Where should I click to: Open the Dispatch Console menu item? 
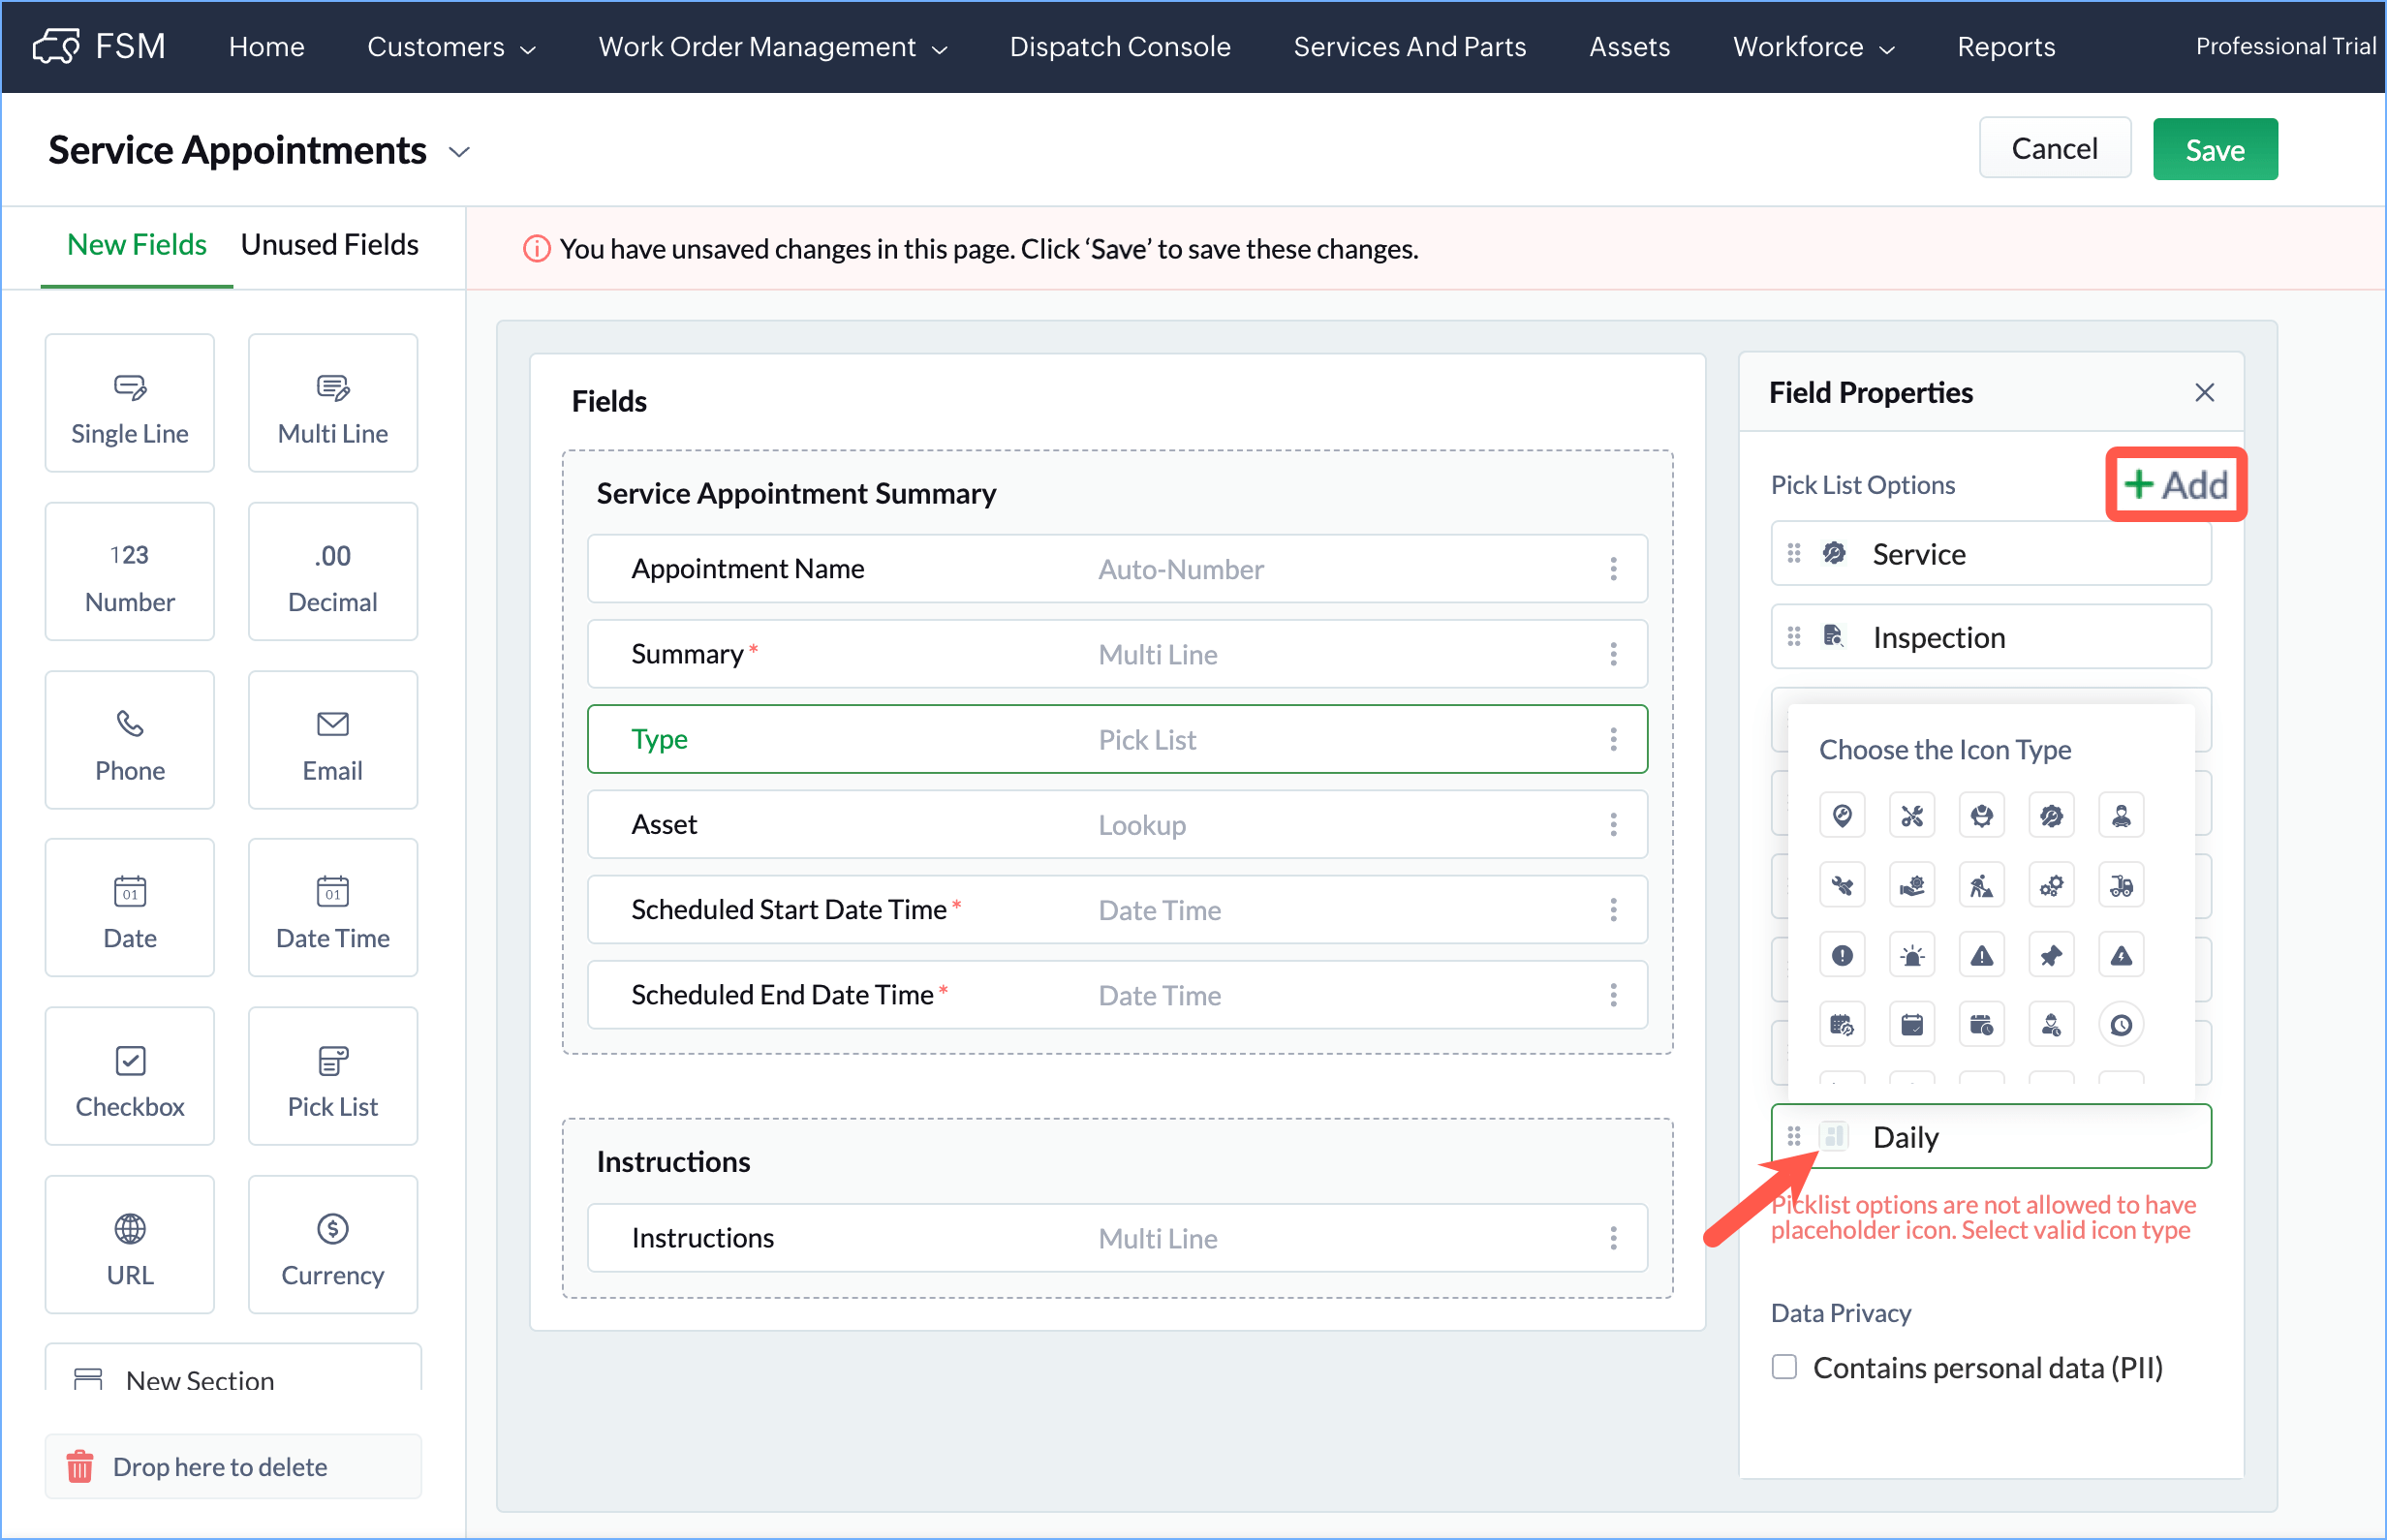tap(1119, 47)
